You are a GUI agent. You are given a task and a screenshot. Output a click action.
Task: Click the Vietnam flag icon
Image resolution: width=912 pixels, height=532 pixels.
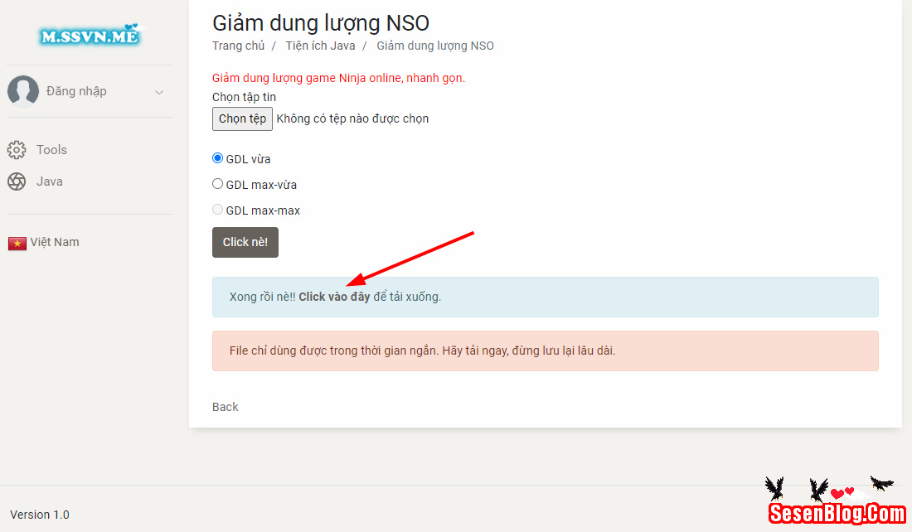pyautogui.click(x=17, y=243)
